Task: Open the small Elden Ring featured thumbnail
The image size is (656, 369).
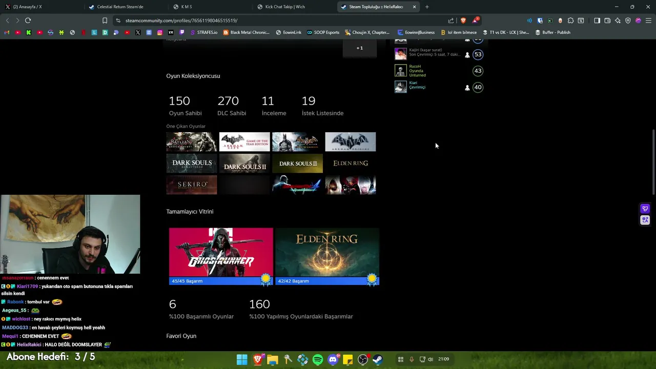Action: [350, 163]
